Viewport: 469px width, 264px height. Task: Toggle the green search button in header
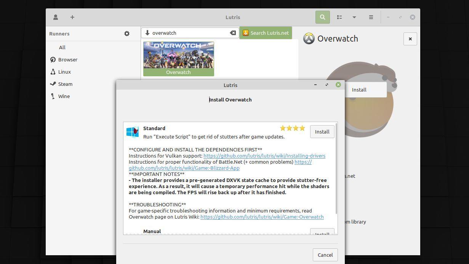(322, 17)
